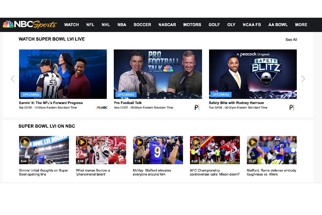Click the 10:27 duration label
The width and height of the screenshot is (322, 215).
point(252,161)
